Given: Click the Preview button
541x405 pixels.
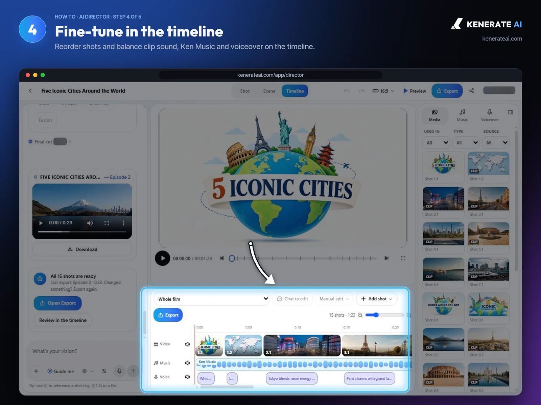Looking at the screenshot, I should tap(415, 91).
